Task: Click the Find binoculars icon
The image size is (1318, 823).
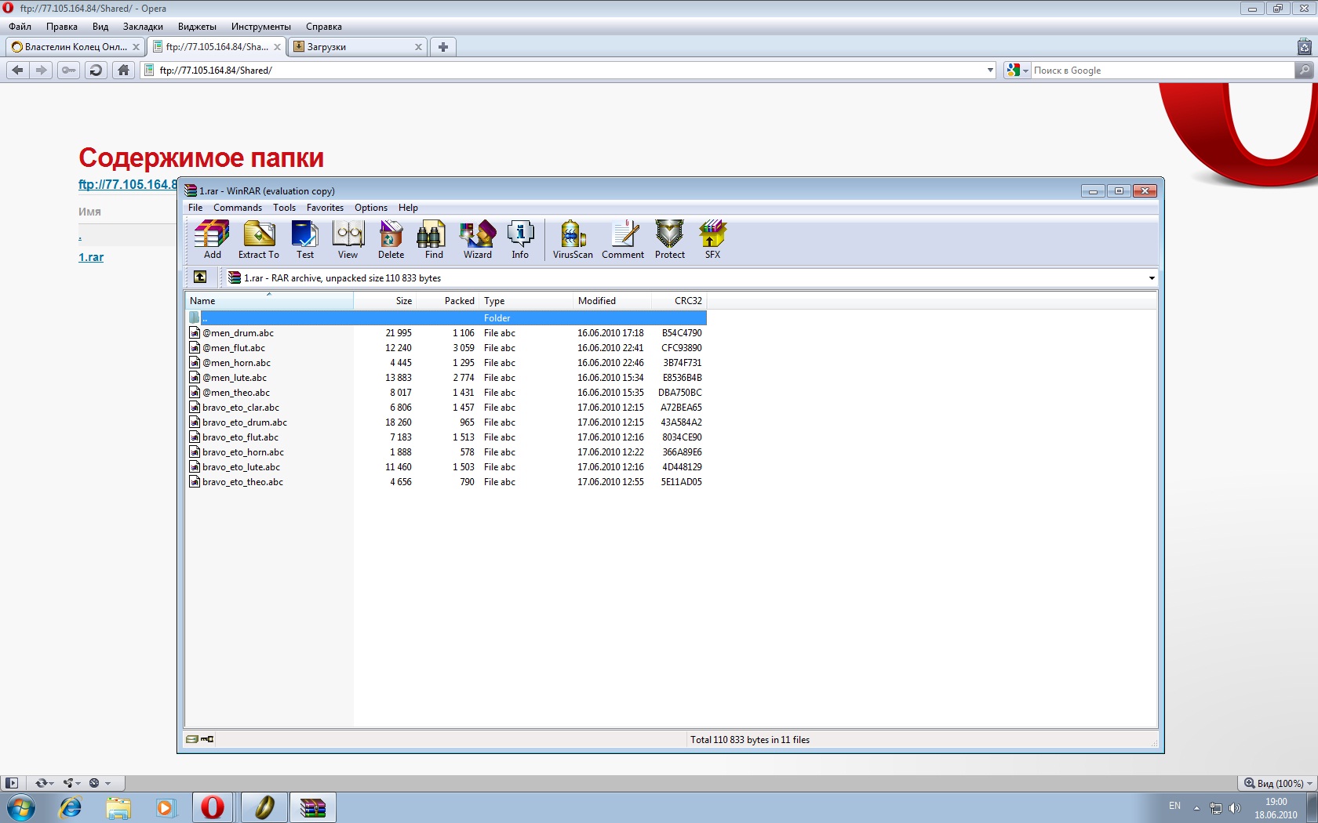Action: coord(434,239)
